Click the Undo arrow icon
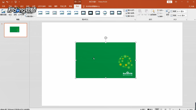Image resolution: width=196 pixels, height=110 pixels. pos(7,2)
